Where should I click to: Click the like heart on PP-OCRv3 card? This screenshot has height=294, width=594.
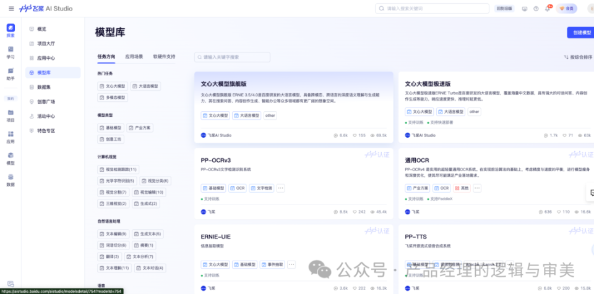click(355, 212)
